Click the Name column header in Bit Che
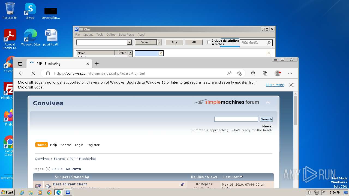 click(95, 53)
